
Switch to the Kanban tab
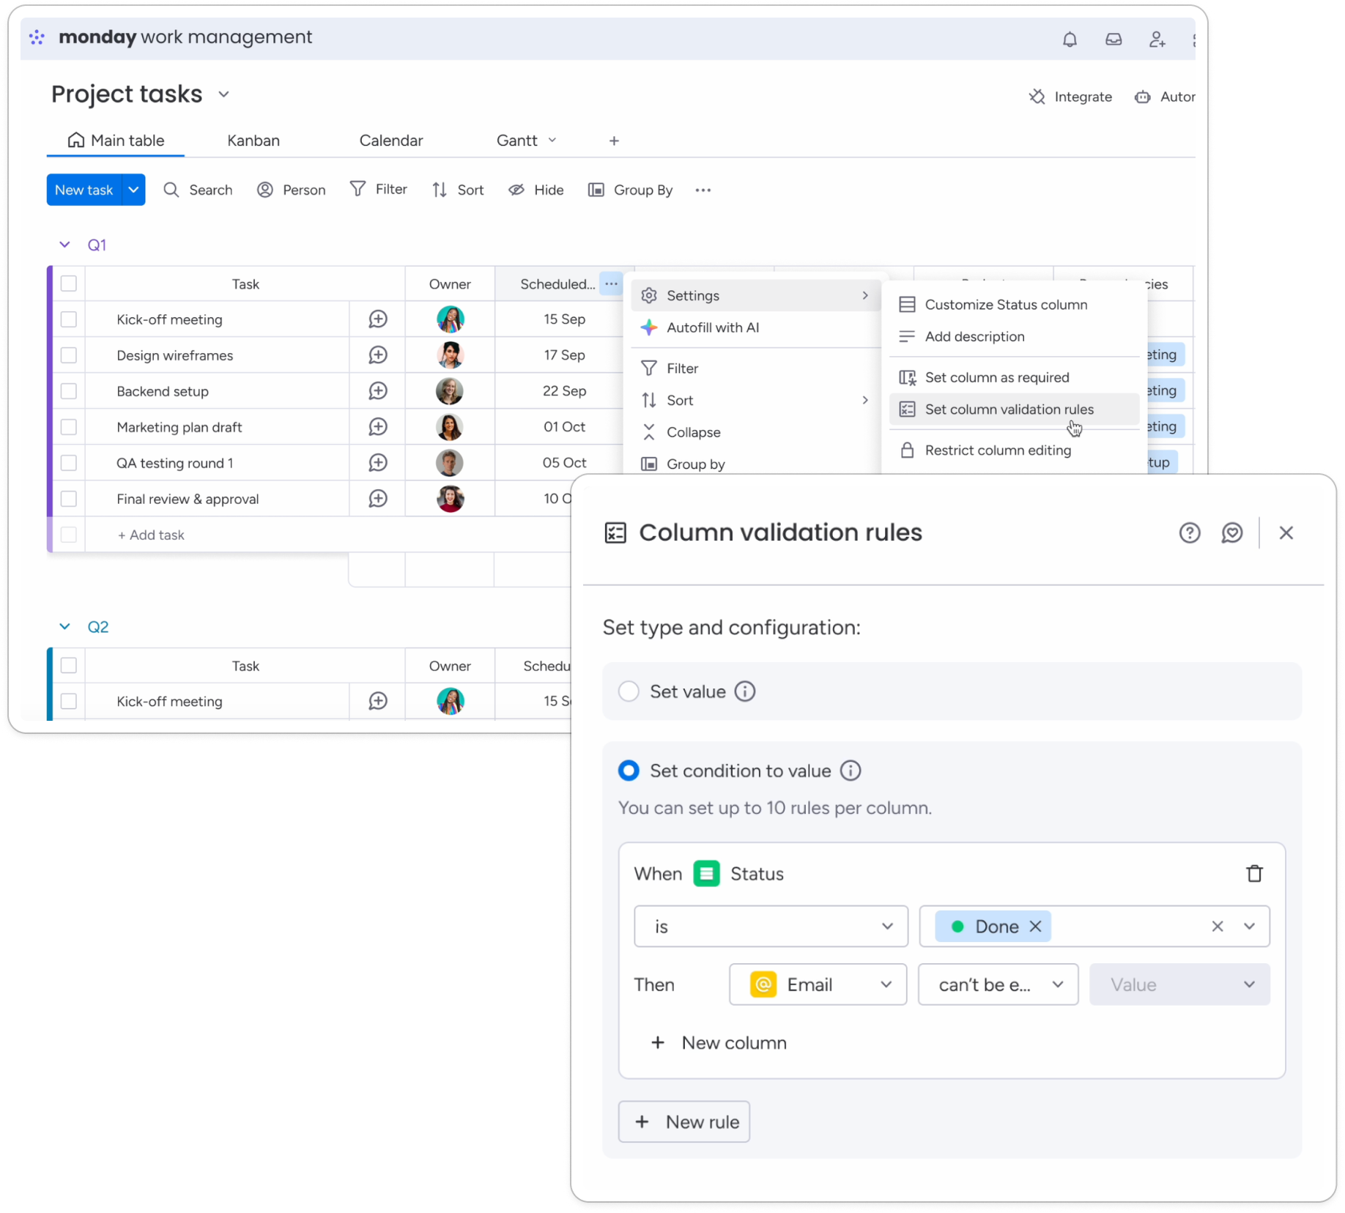point(253,141)
